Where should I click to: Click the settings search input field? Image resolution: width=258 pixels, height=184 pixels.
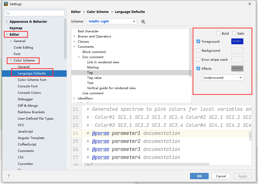(36, 13)
